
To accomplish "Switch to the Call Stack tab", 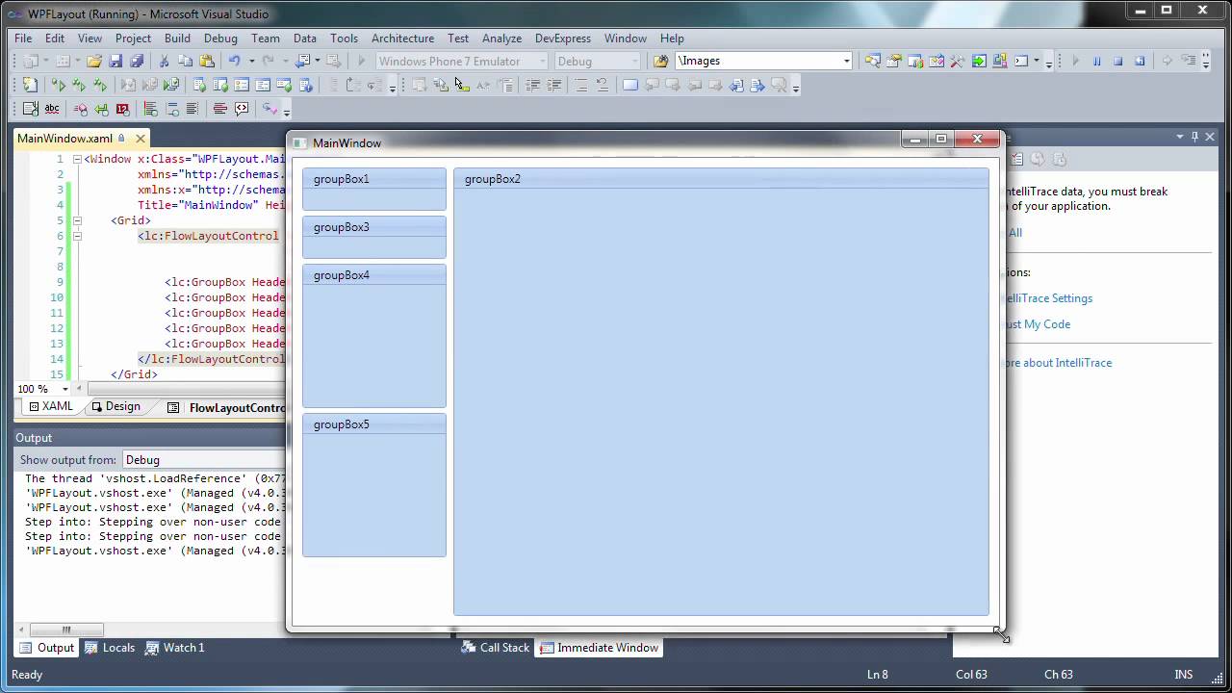I will pos(496,648).
